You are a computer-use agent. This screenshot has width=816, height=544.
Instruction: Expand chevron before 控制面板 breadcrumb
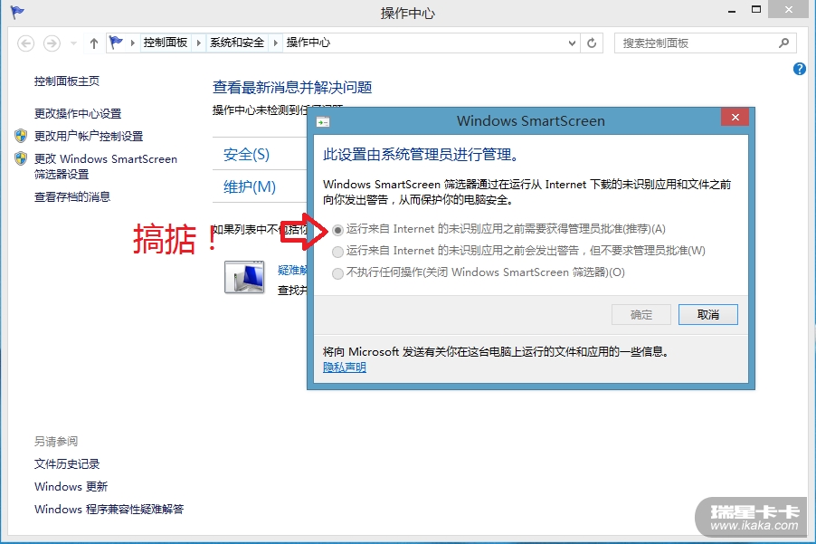point(133,43)
